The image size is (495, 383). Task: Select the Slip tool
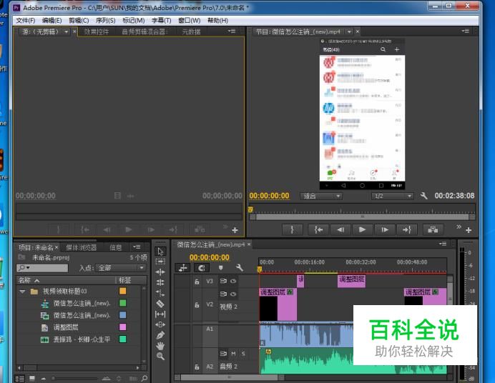160,314
